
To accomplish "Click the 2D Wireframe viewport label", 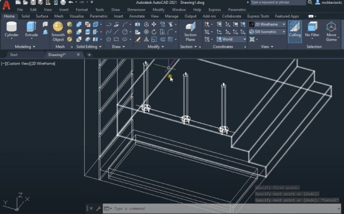I will tap(43, 63).
